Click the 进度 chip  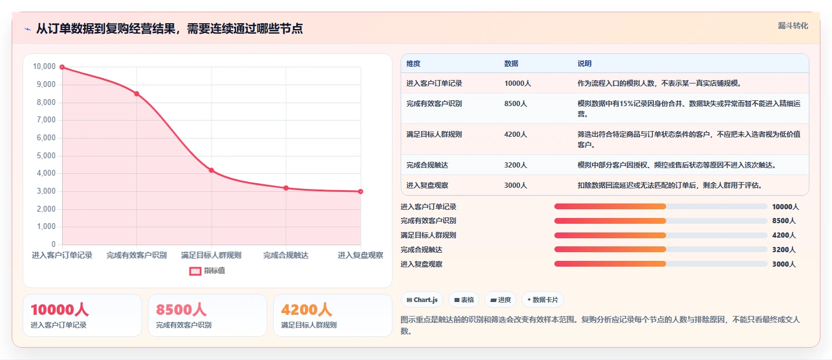[500, 300]
